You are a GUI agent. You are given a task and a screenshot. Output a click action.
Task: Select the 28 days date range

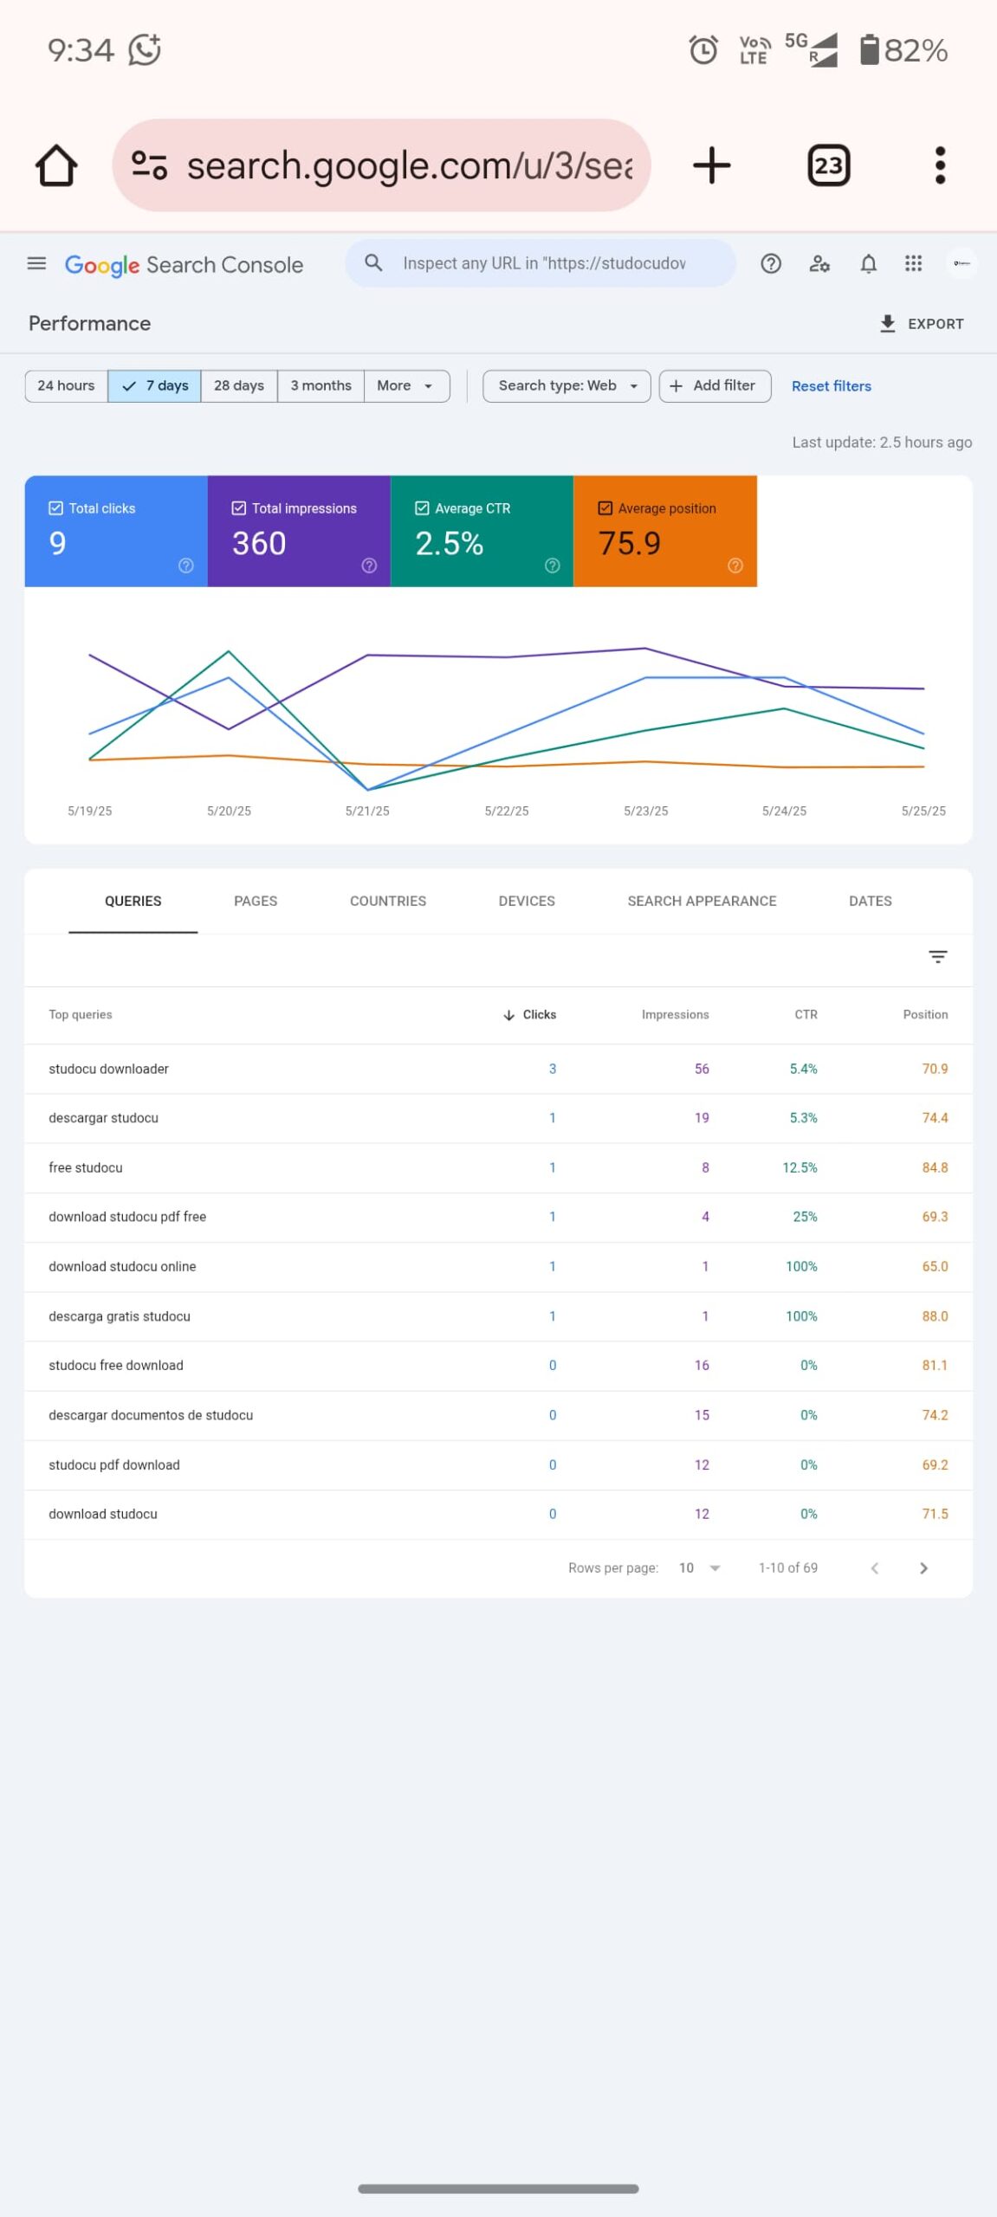(239, 385)
